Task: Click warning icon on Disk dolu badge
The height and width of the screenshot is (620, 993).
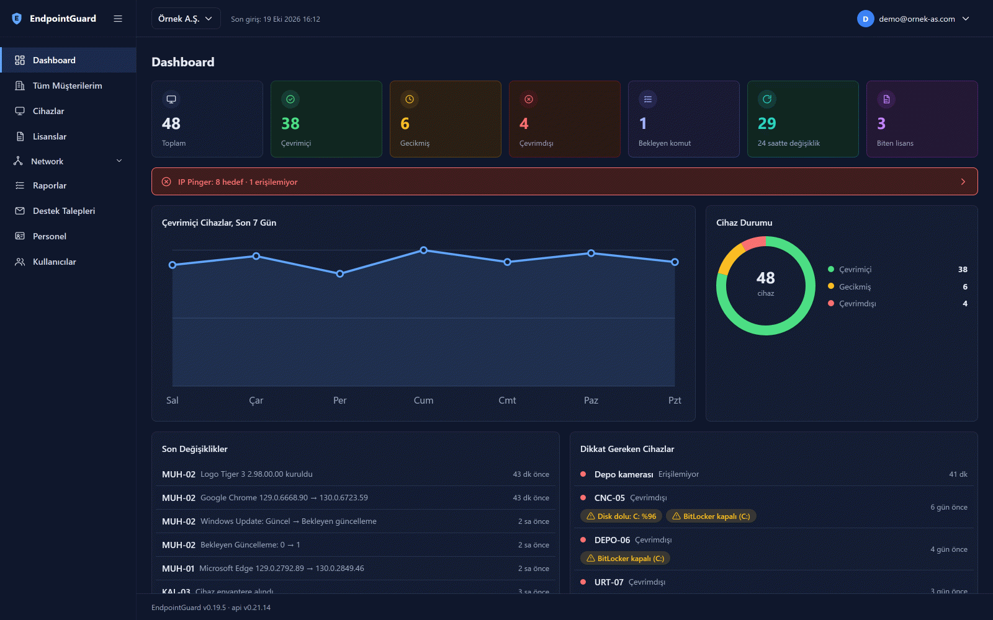Action: [591, 516]
